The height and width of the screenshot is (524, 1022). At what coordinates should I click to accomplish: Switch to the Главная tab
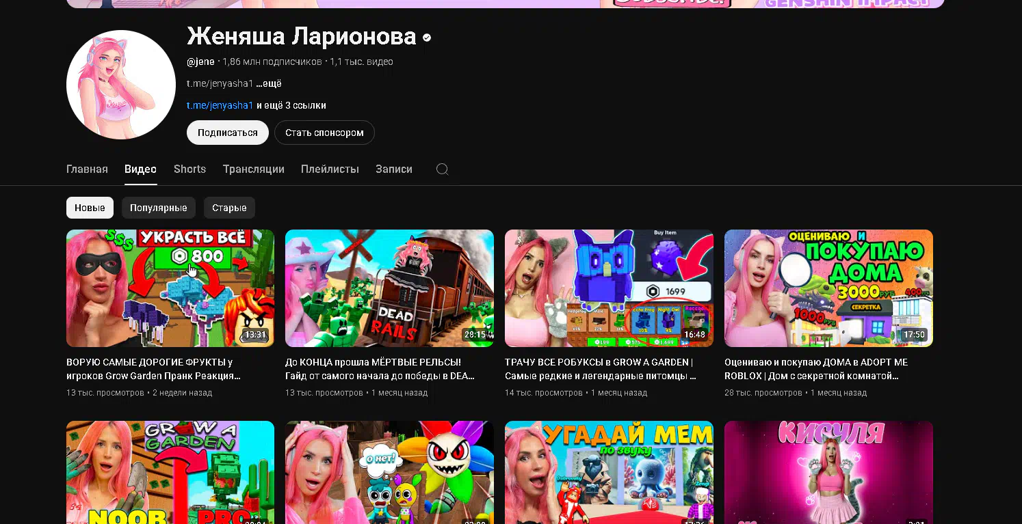pyautogui.click(x=87, y=169)
